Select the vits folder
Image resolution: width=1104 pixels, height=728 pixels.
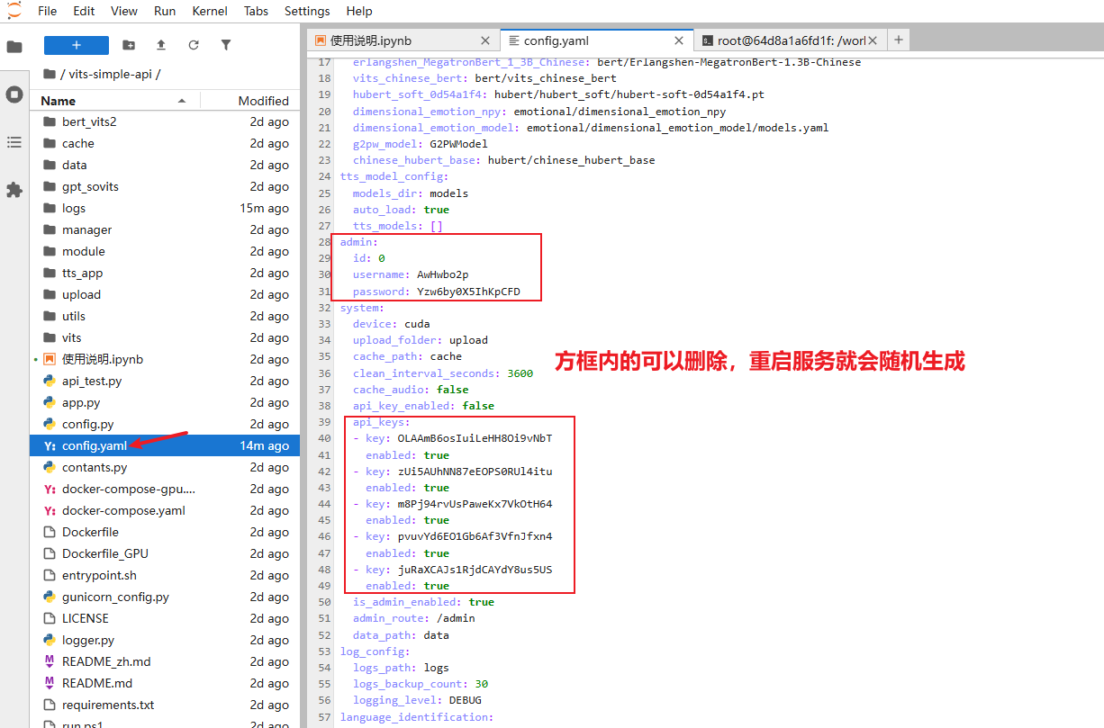(166, 337)
